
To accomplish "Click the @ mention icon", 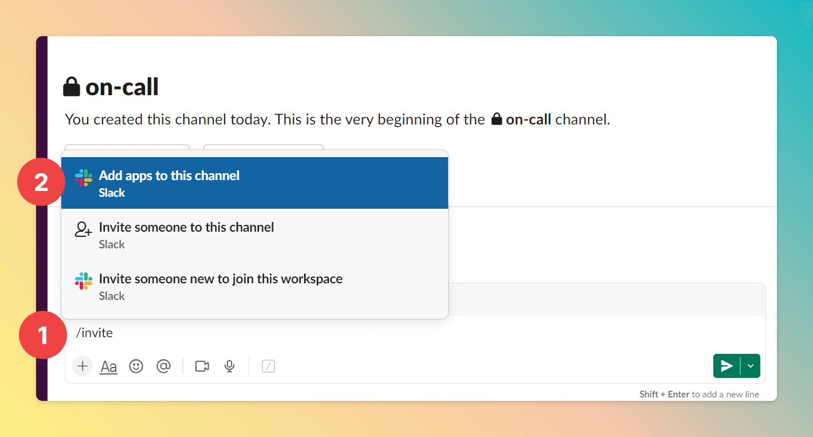I will pos(164,366).
